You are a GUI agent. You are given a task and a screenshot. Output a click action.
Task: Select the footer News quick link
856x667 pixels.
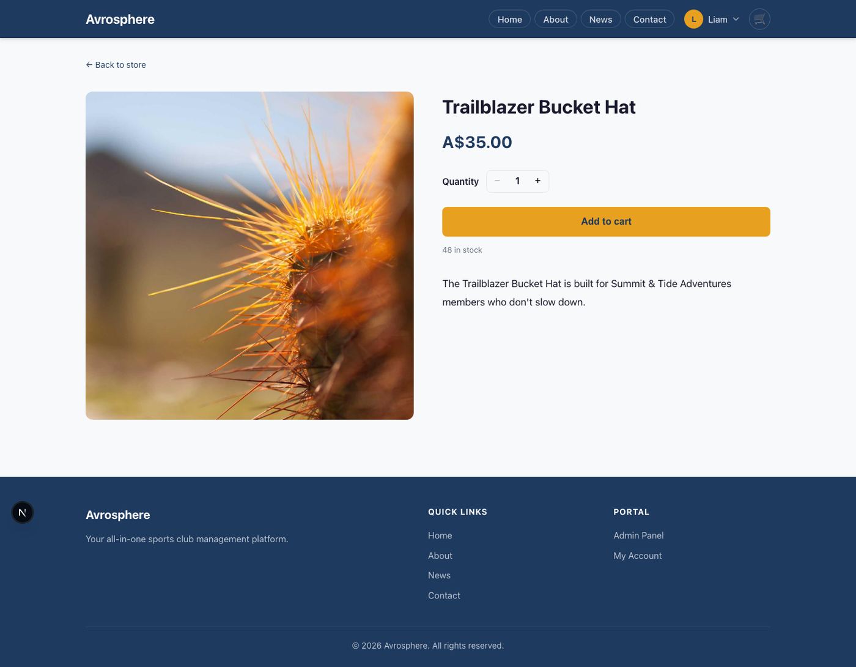[439, 575]
